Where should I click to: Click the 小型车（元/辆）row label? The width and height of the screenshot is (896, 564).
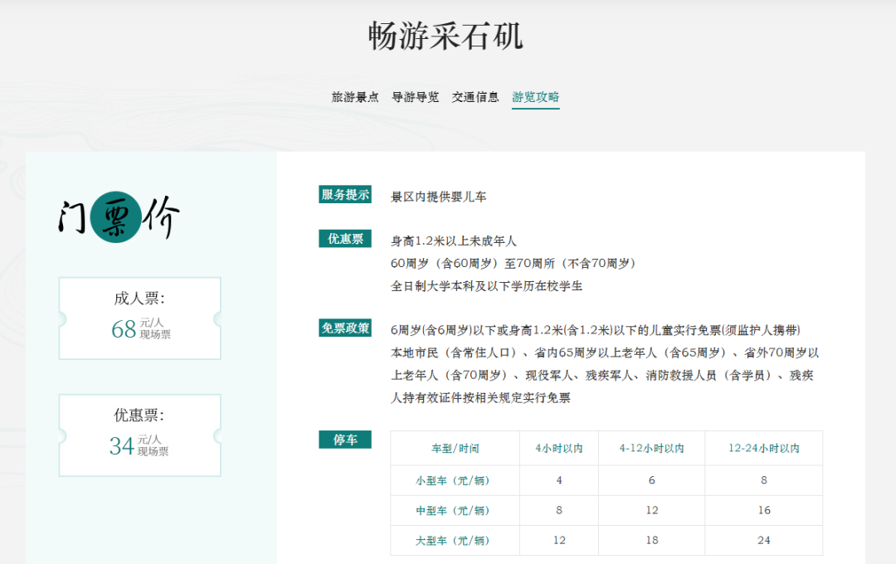click(x=454, y=479)
